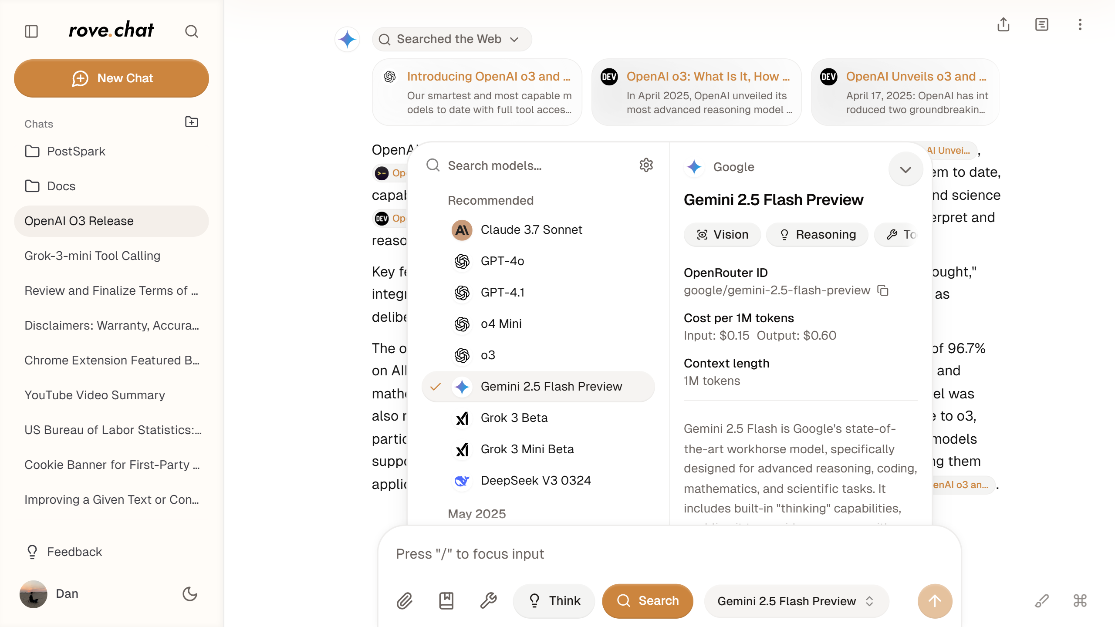Copy the OpenRouter ID

pos(883,290)
